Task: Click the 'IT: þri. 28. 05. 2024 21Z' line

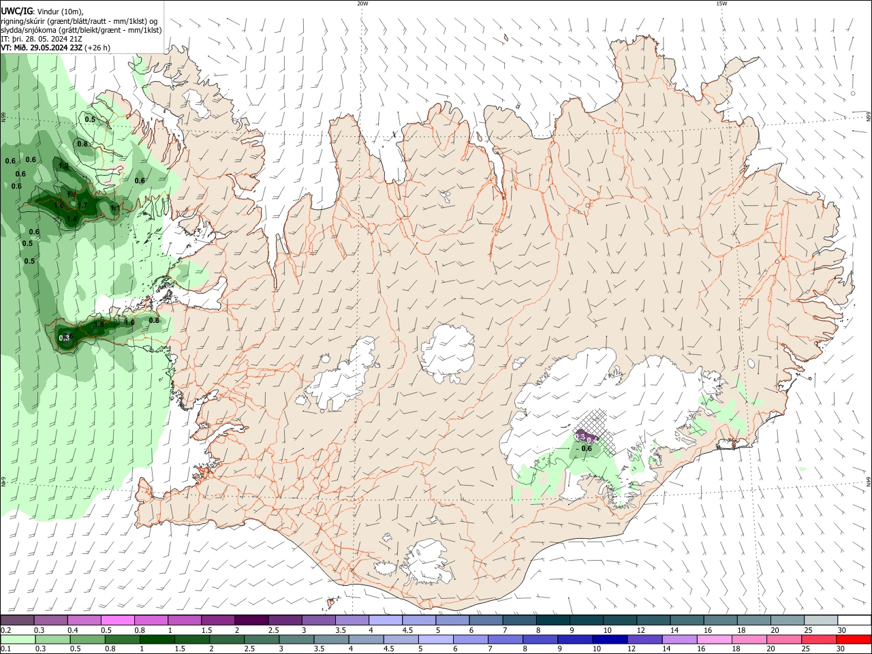Action: tap(42, 39)
